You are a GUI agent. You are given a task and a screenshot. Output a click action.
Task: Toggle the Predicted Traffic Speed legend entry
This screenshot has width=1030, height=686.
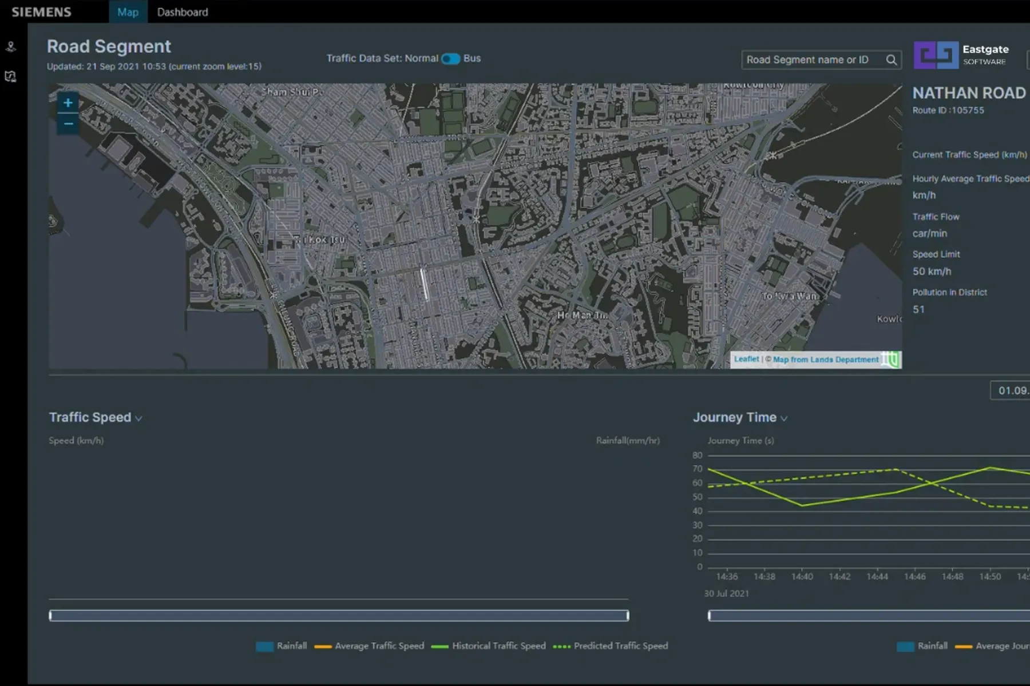[x=611, y=646]
